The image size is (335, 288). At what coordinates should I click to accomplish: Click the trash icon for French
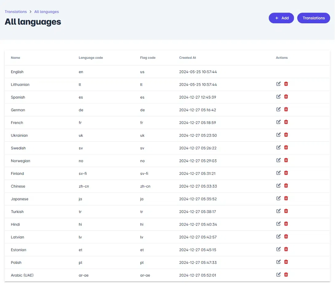coord(286,122)
